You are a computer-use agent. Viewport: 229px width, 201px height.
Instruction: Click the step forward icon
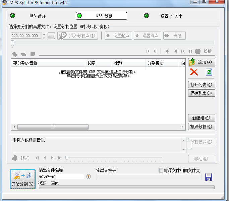(x=183, y=51)
